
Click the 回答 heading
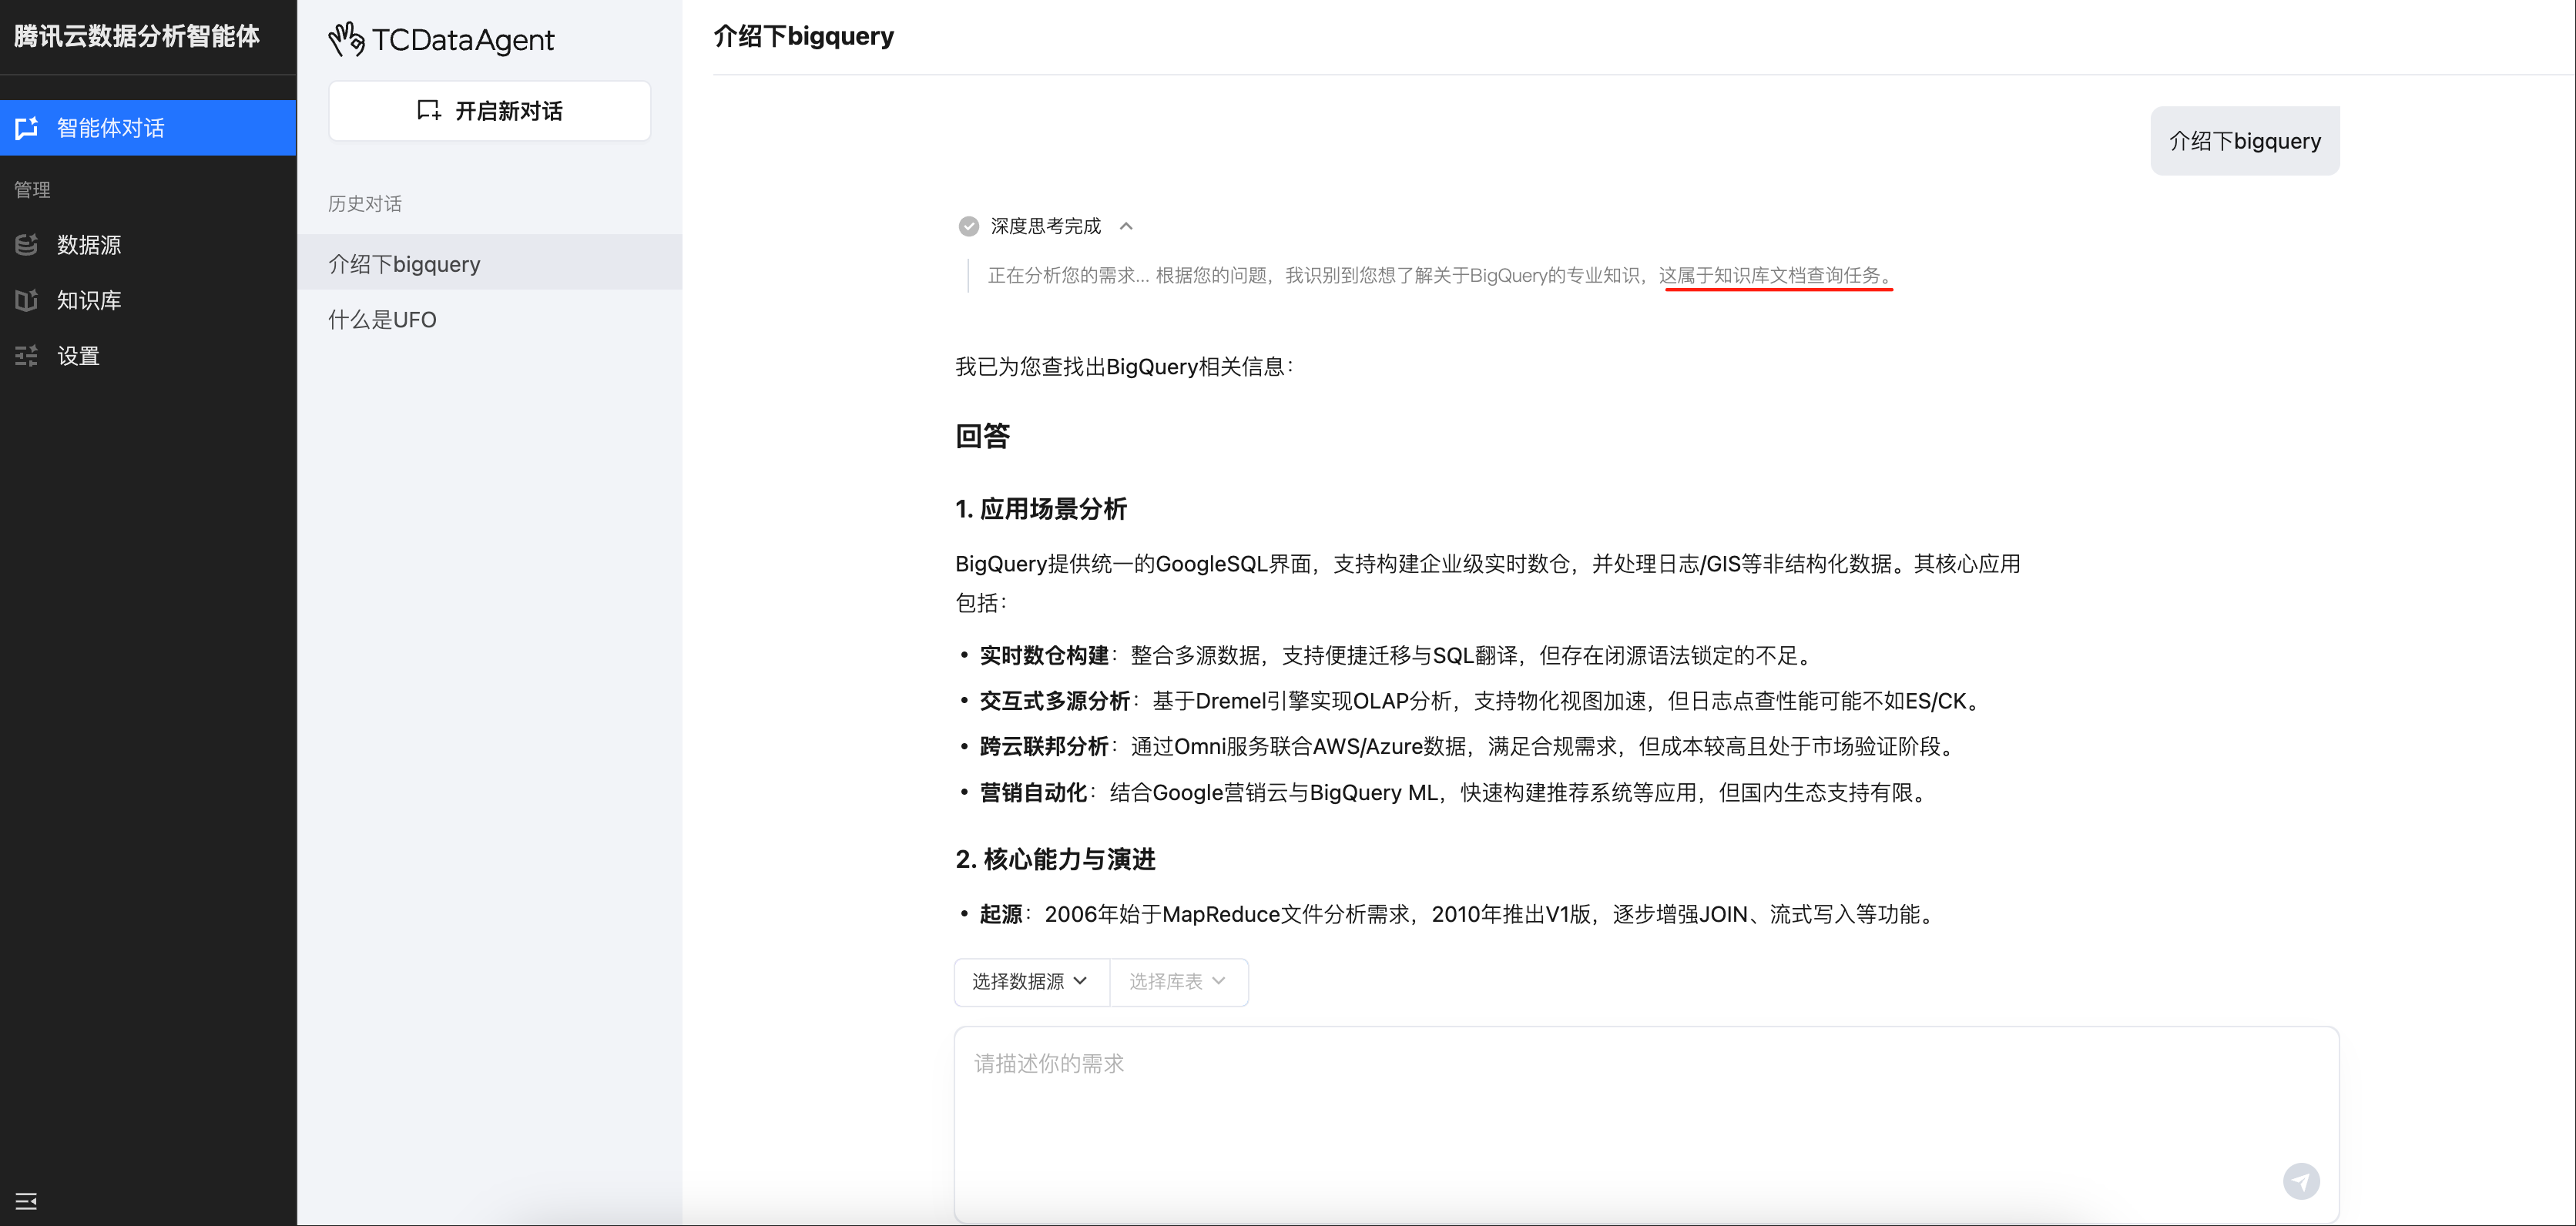983,436
